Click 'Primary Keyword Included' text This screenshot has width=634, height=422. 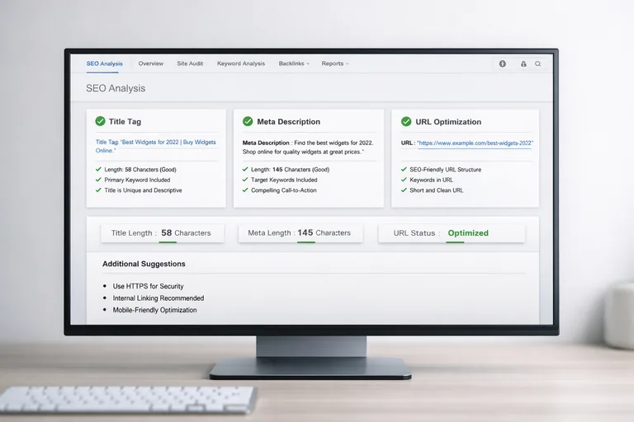coord(138,180)
